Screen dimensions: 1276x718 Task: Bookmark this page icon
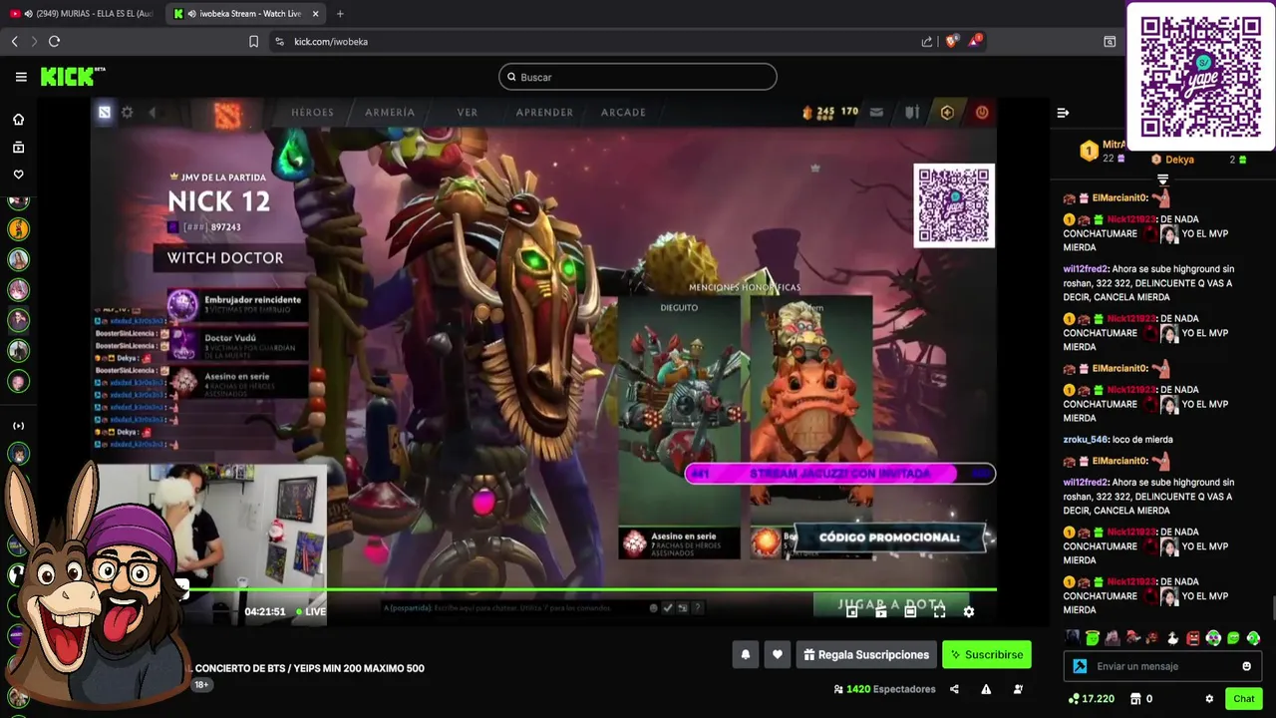pos(253,41)
